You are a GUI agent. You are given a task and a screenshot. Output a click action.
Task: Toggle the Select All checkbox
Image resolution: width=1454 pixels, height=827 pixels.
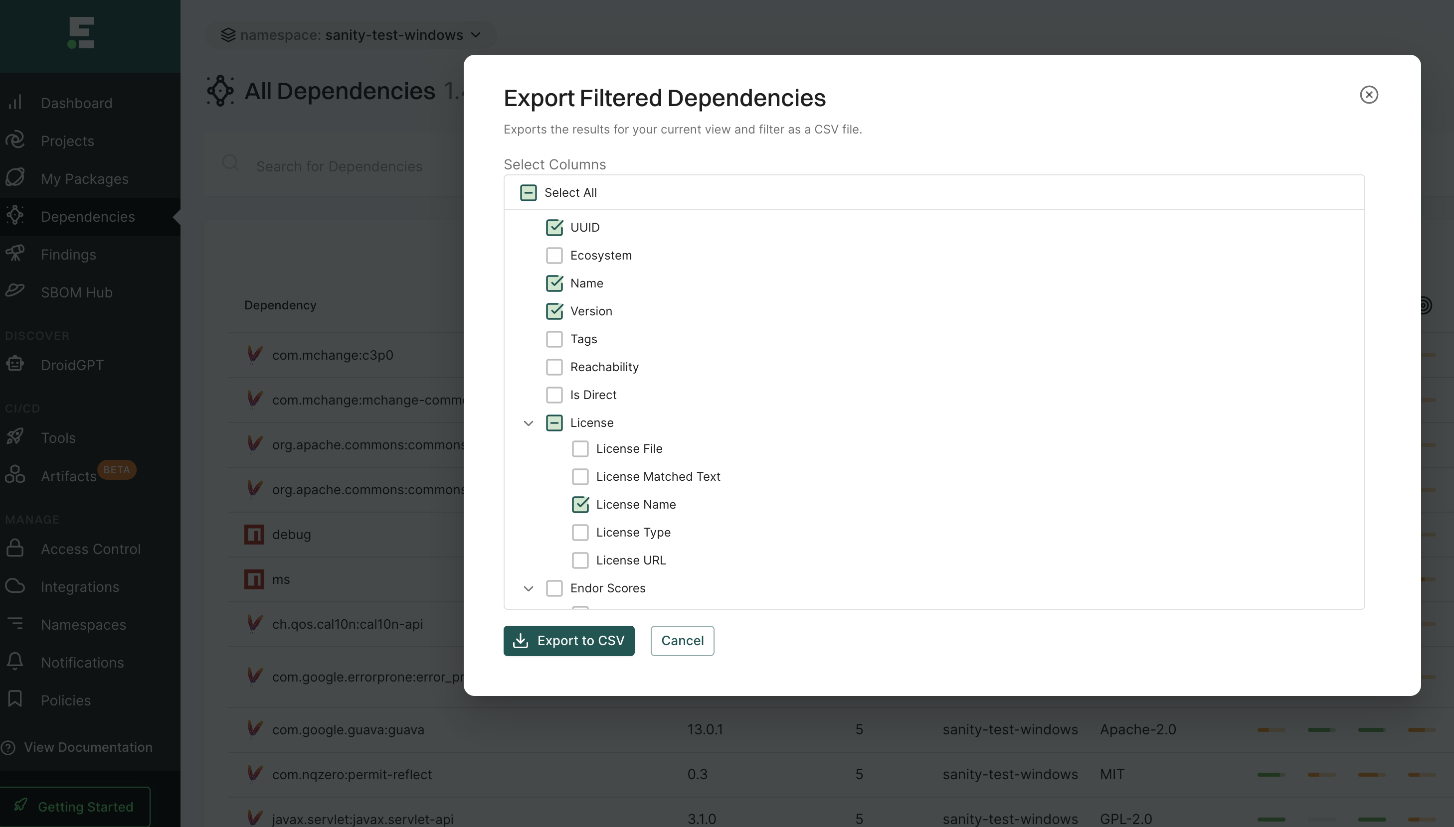[x=528, y=192]
